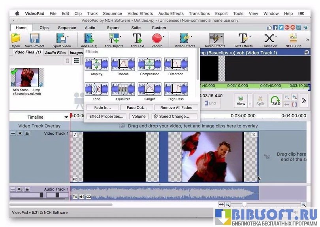Click the Save Project icon

click(x=34, y=39)
